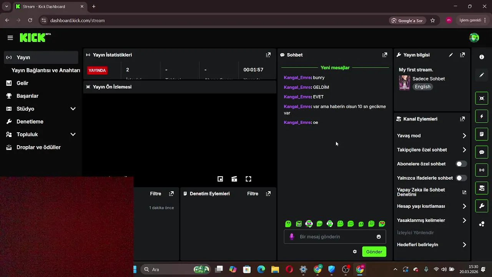Toggle channel actions widget in the right sidebar
The width and height of the screenshot is (492, 277).
[x=482, y=188]
